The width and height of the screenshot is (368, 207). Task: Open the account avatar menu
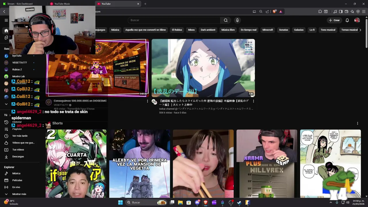357,20
